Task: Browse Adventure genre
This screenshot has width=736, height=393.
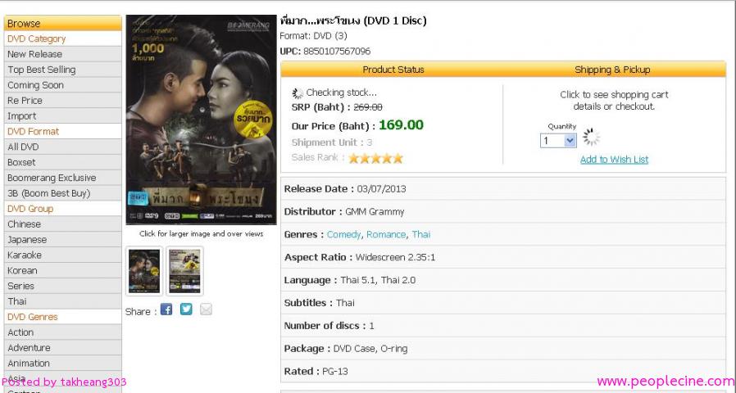Action: click(63, 348)
